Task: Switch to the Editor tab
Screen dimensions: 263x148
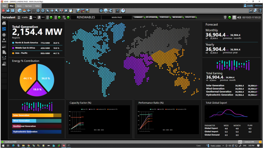Action: 38,6
